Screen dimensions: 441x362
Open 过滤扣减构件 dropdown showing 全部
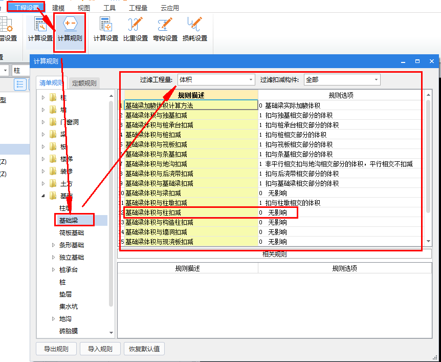[x=342, y=80]
